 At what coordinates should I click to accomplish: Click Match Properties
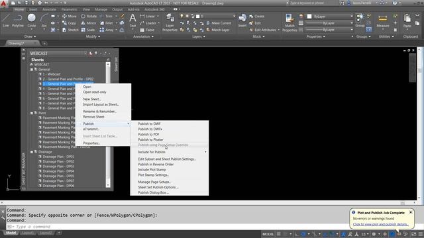tap(290, 22)
